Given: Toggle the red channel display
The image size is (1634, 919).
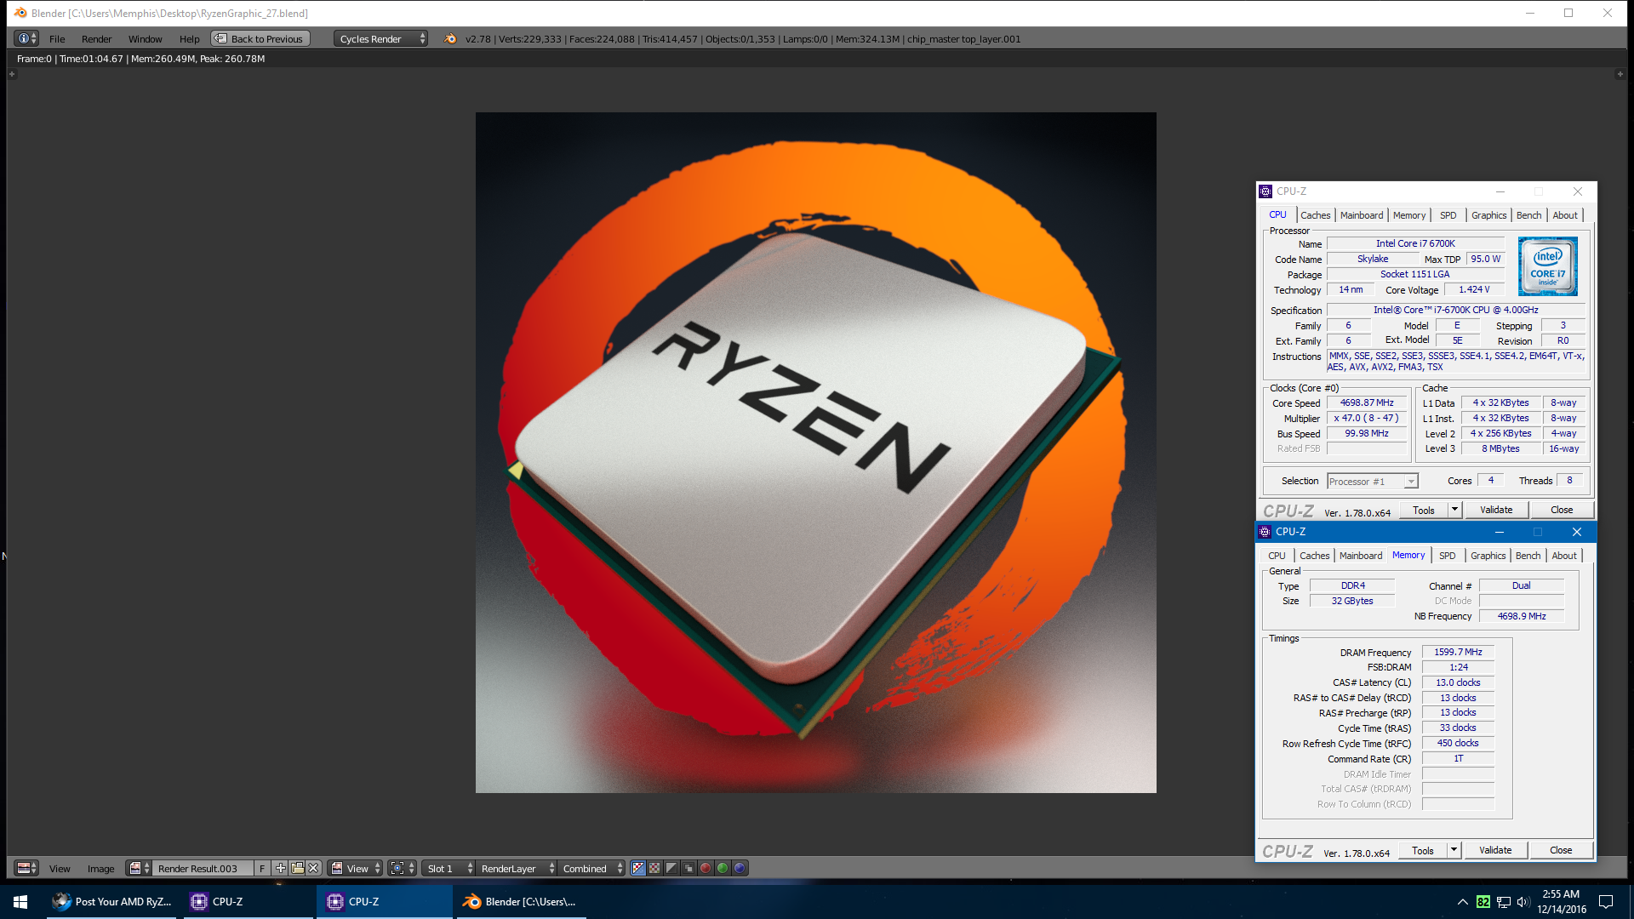Looking at the screenshot, I should (706, 868).
